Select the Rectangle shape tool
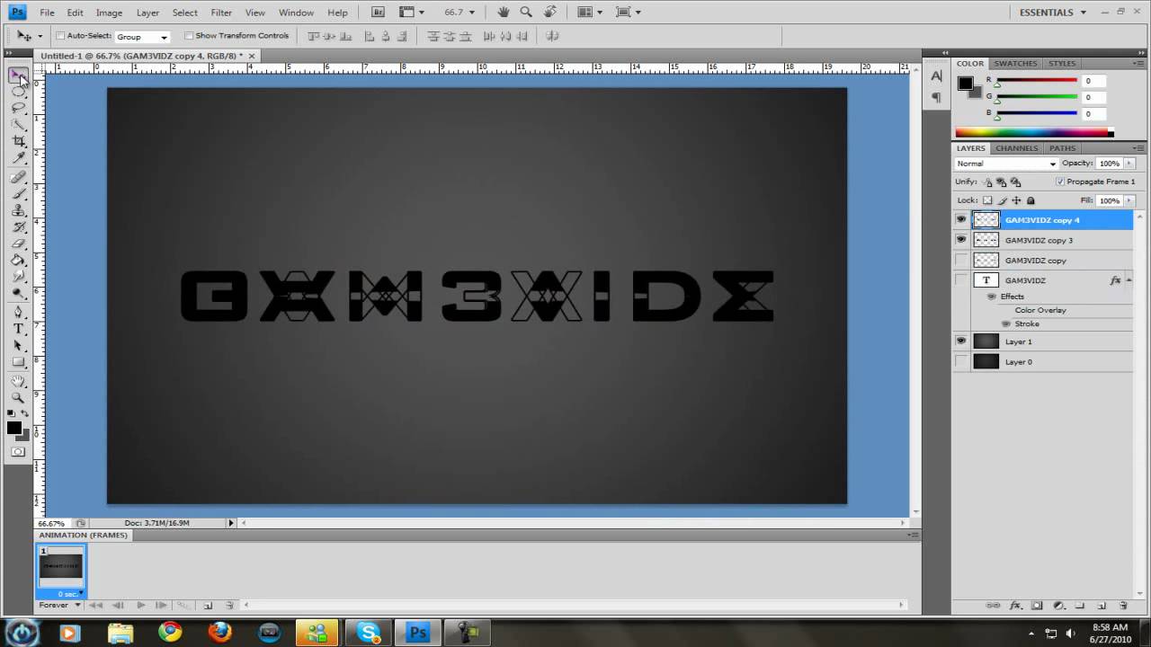This screenshot has height=647, width=1151. coord(18,362)
